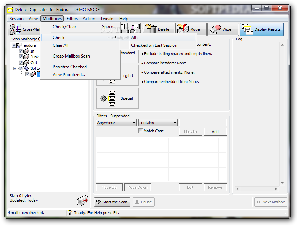Choose View Prioritized... menu item
Viewport: 298px width, 226px height.
81,75
